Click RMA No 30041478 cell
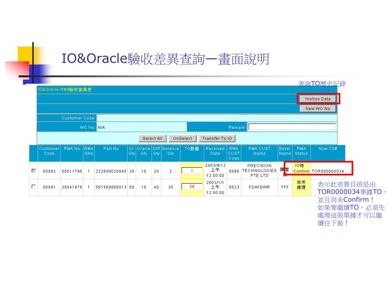 [x=72, y=187]
